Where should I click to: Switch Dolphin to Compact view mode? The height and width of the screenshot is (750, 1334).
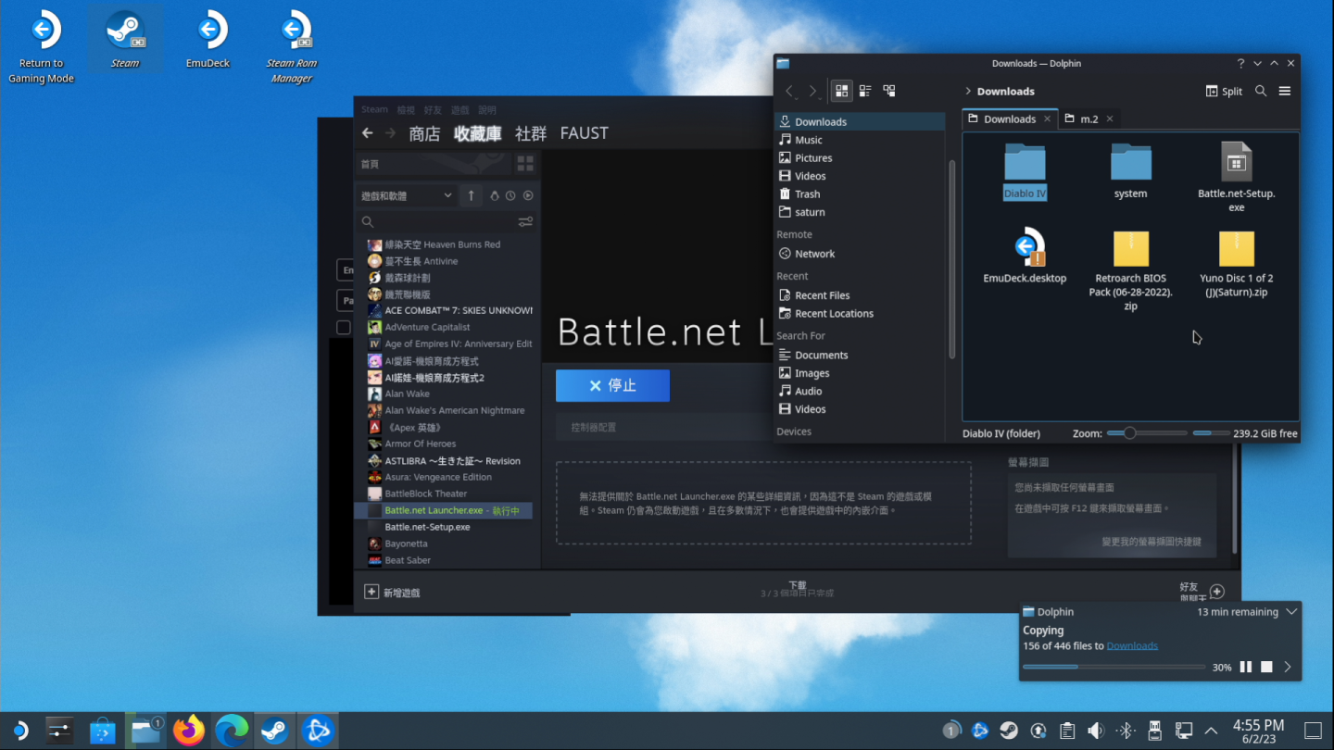pos(865,91)
